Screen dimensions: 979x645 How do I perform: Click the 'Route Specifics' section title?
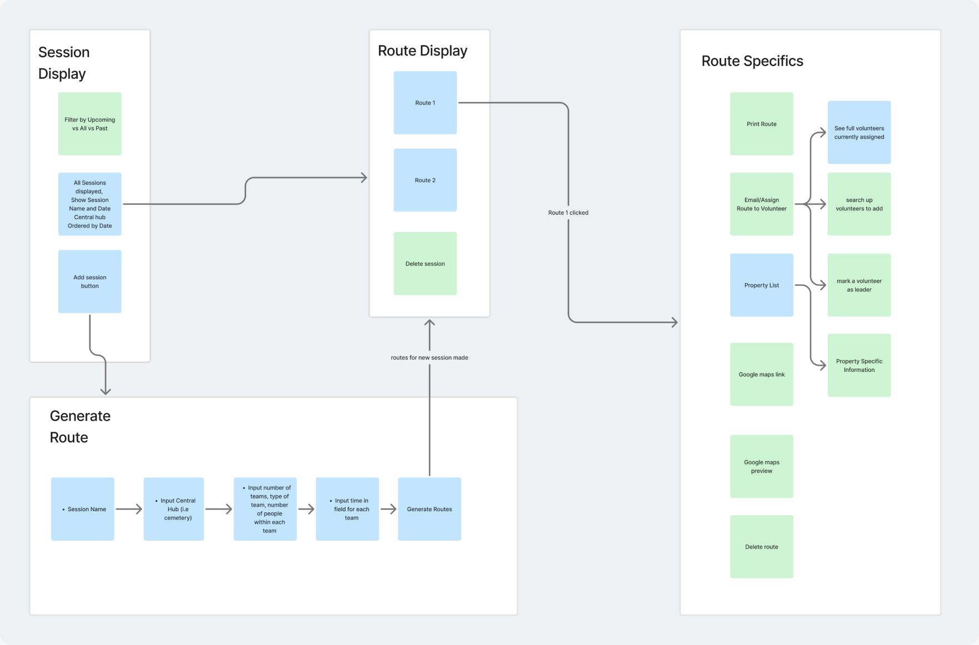[752, 61]
